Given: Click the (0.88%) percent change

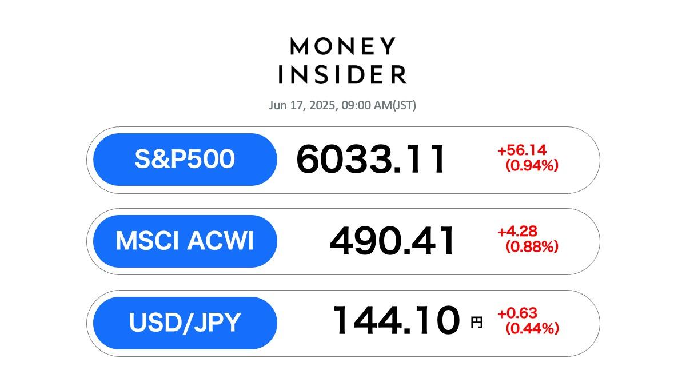Looking at the screenshot, I should [532, 248].
